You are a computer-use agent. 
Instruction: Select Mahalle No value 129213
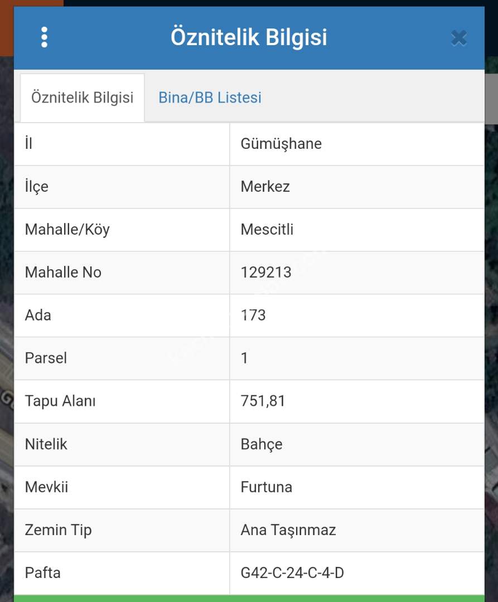[266, 272]
